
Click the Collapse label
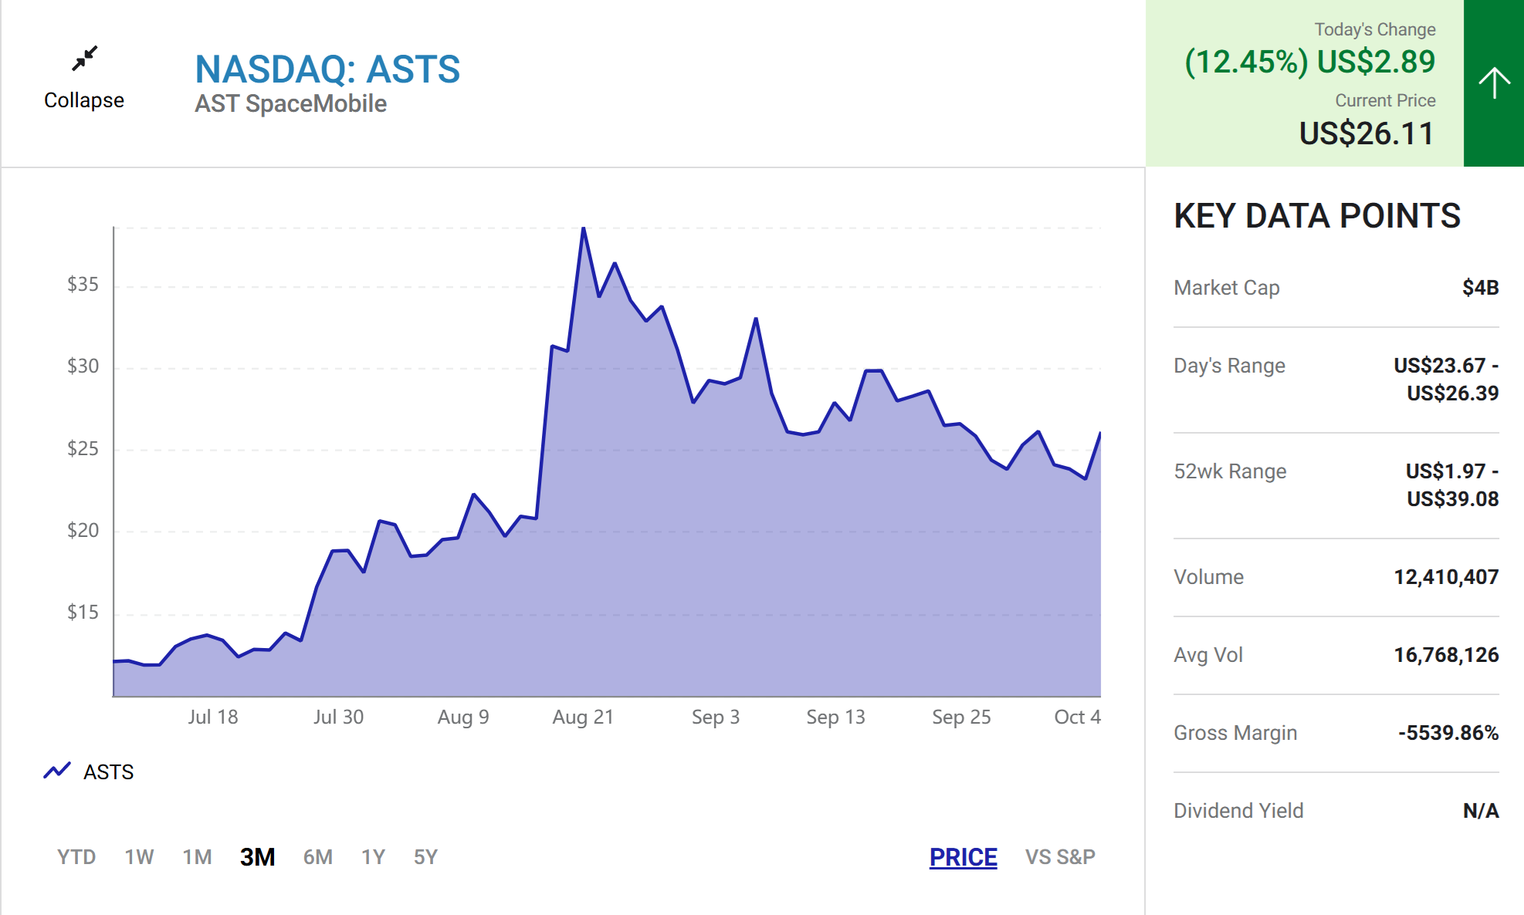click(x=84, y=100)
